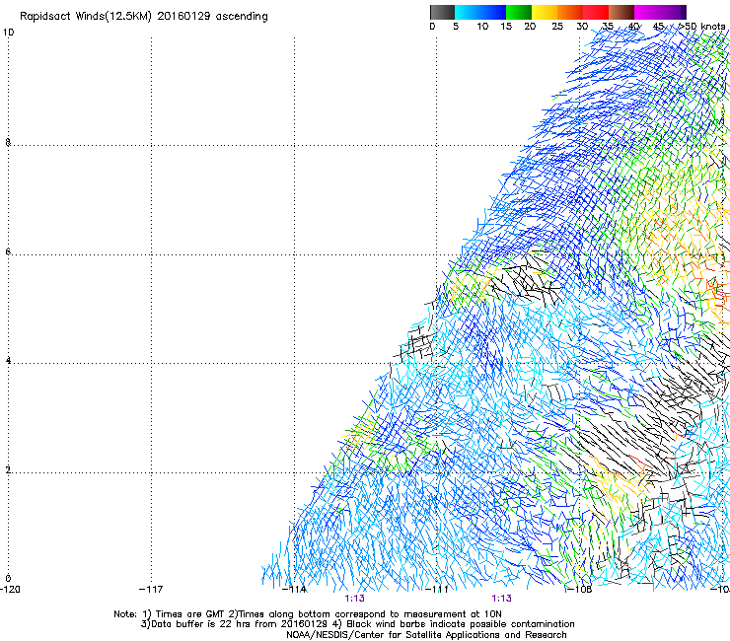This screenshot has width=730, height=641.
Task: Click the 'Times are GMT' note line
Action: (x=308, y=614)
